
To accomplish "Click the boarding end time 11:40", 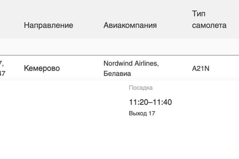I will 162,102.
